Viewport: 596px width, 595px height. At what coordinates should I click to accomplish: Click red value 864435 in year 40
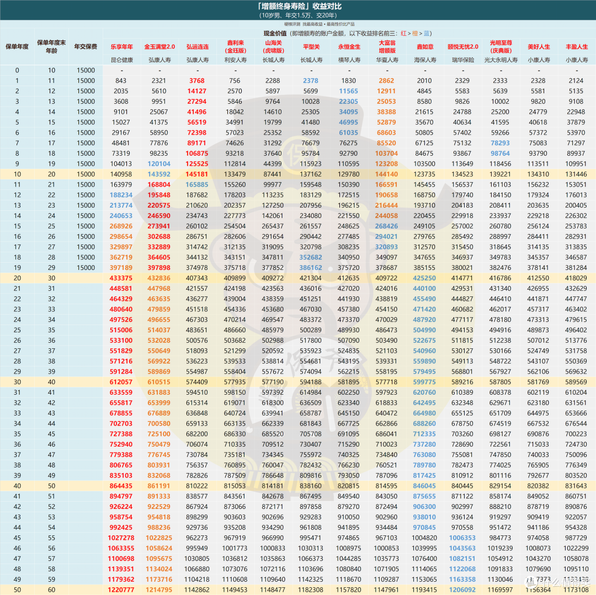[x=121, y=486]
